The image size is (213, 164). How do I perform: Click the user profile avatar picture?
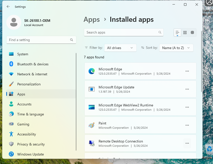click(x=14, y=22)
